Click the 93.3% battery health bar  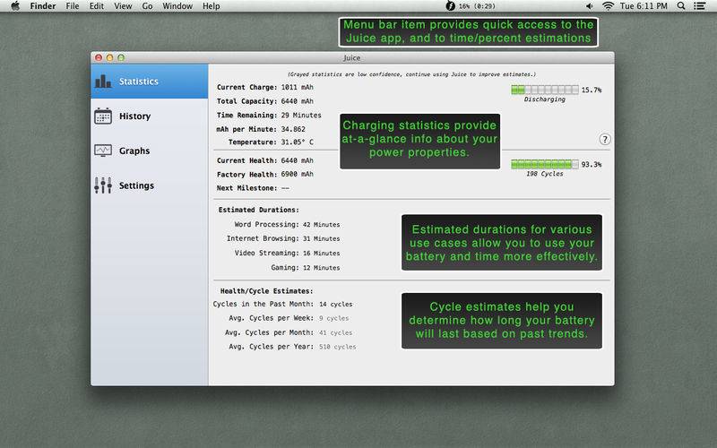pyautogui.click(x=545, y=164)
